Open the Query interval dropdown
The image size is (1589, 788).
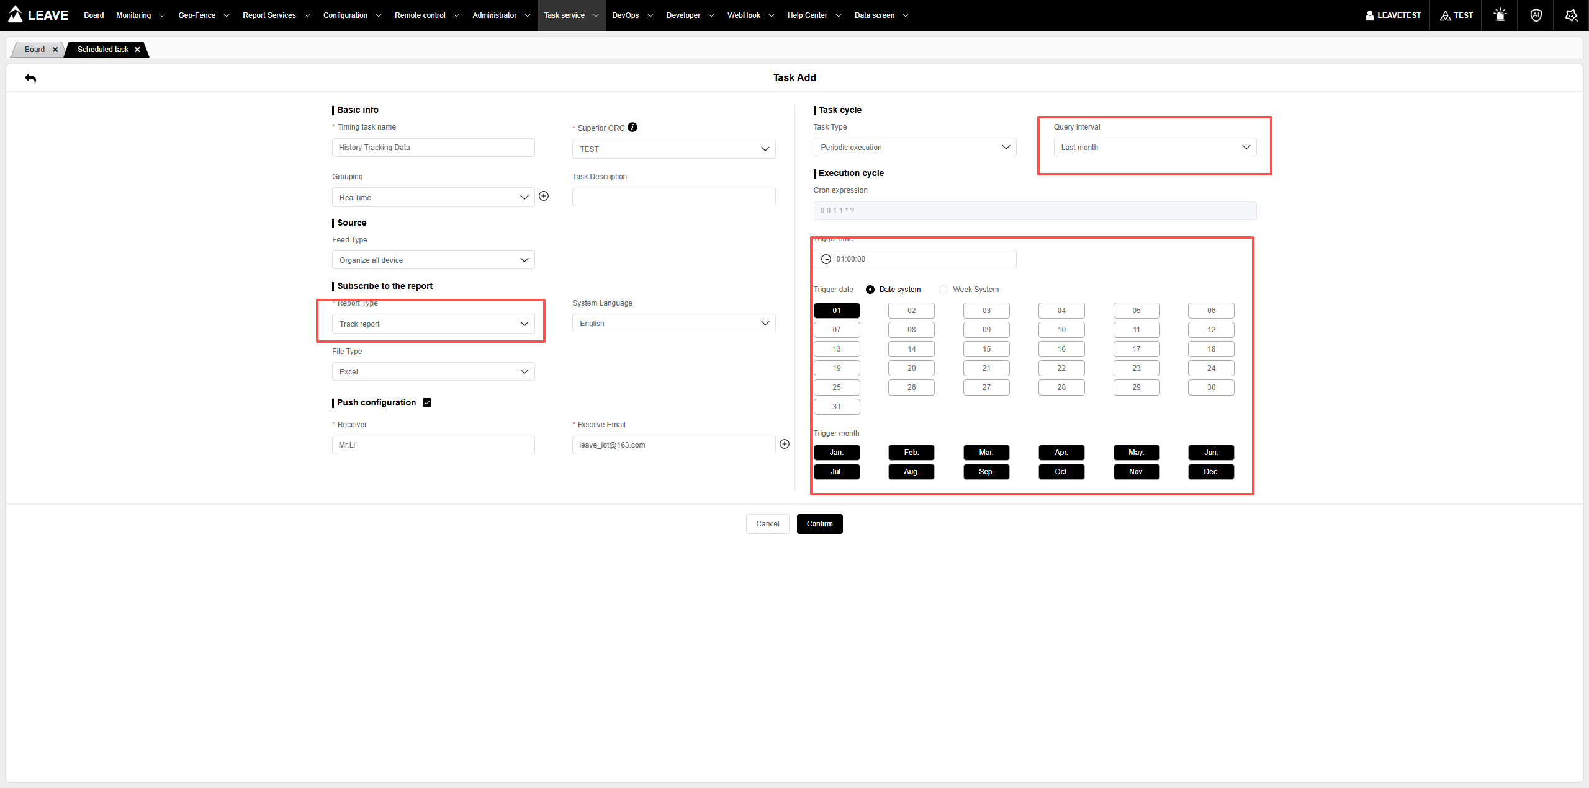pyautogui.click(x=1155, y=147)
